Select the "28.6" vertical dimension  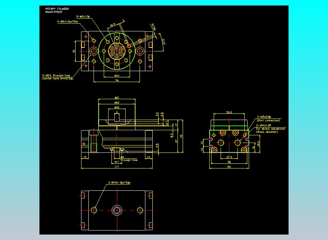coord(258,144)
